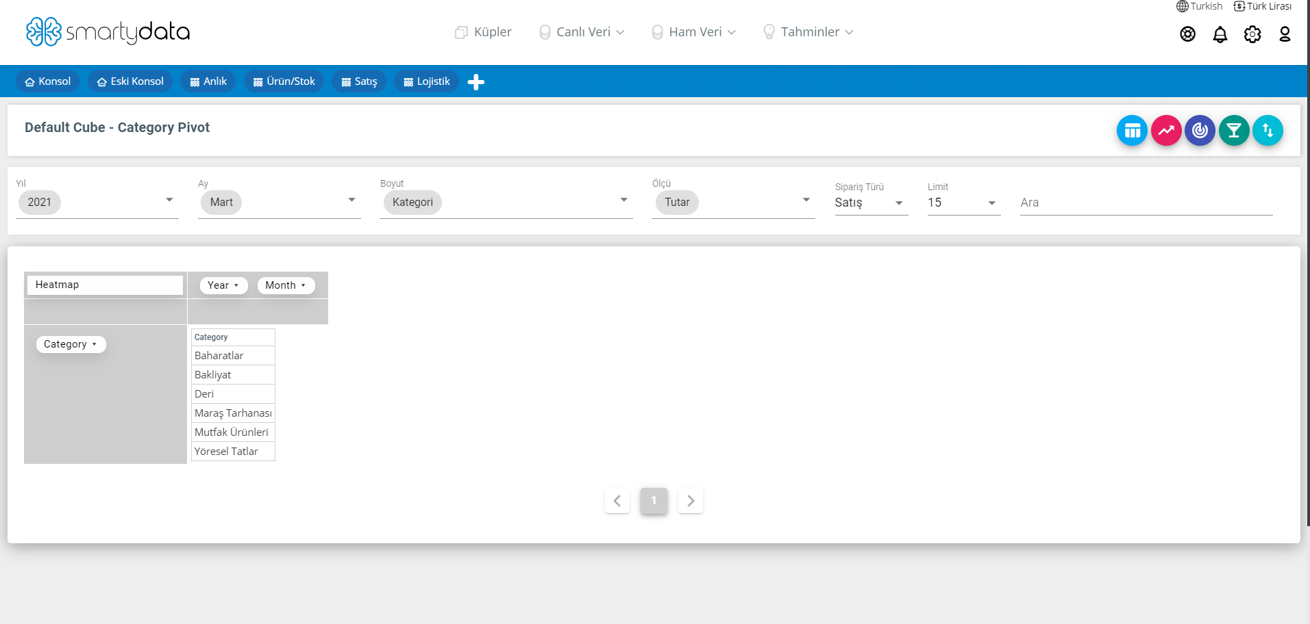Click the Ara search field
This screenshot has height=624, width=1310.
click(1146, 203)
